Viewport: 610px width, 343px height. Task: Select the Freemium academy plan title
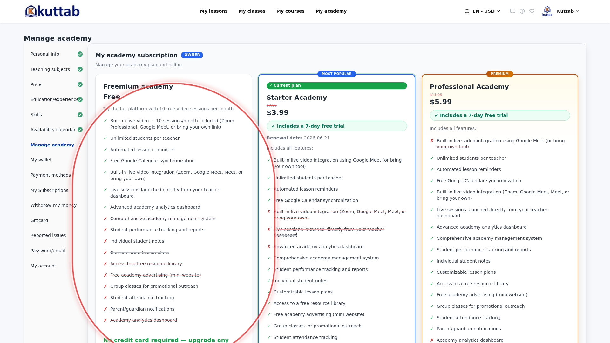coord(138,86)
